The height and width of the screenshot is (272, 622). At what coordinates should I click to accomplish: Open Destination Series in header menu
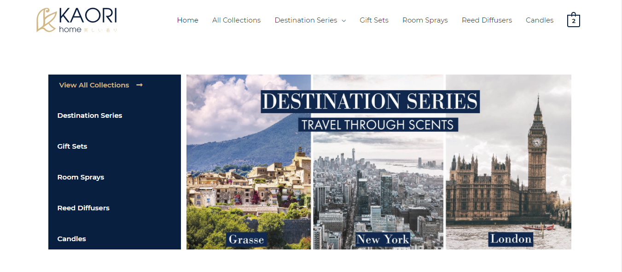(306, 20)
